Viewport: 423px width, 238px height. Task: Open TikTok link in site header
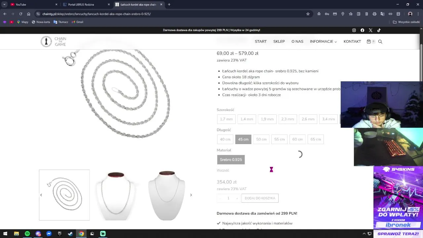(379, 30)
